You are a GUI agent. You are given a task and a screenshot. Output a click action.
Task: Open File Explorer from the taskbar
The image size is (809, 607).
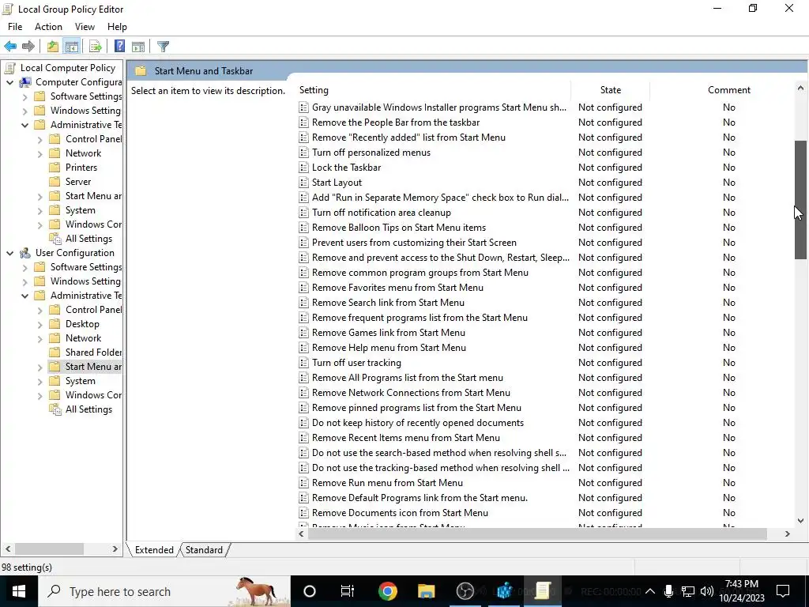click(x=426, y=591)
